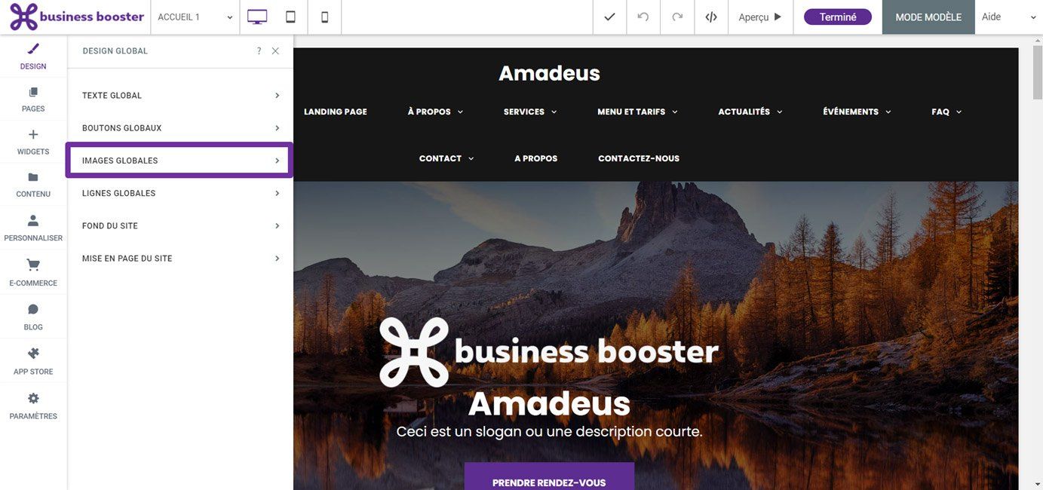Open Paramètres gear in sidebar
This screenshot has width=1043, height=490.
(x=33, y=398)
